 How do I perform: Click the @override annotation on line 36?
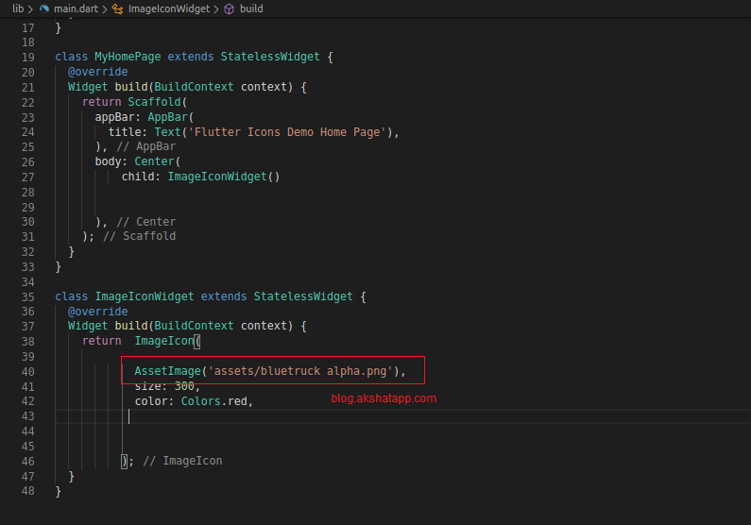click(97, 312)
